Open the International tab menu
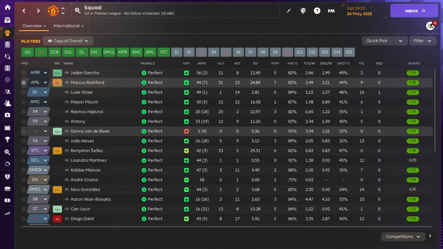This screenshot has width=443, height=249. point(69,26)
